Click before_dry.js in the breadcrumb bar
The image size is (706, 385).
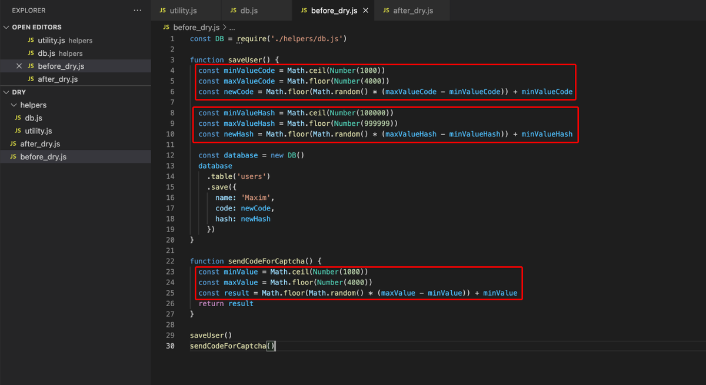197,28
